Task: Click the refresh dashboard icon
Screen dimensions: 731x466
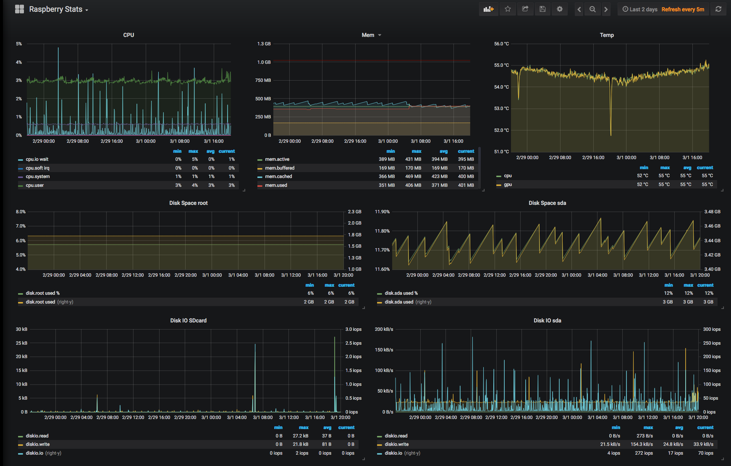Action: point(718,9)
